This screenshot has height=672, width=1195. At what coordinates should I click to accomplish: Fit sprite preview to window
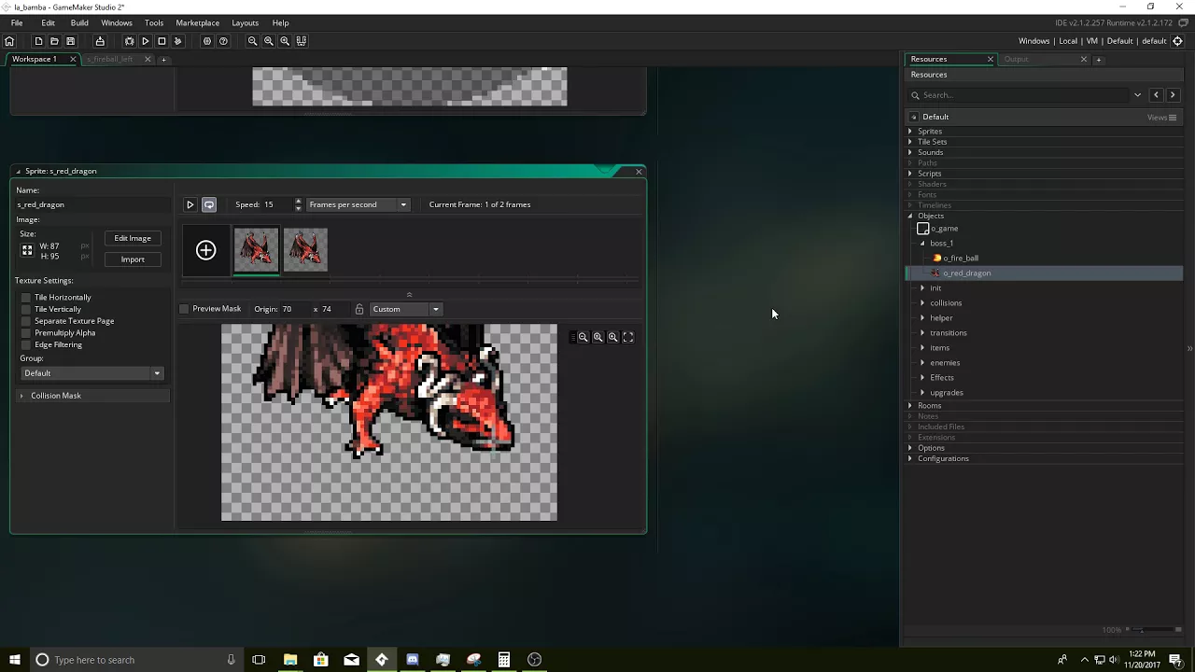[628, 337]
